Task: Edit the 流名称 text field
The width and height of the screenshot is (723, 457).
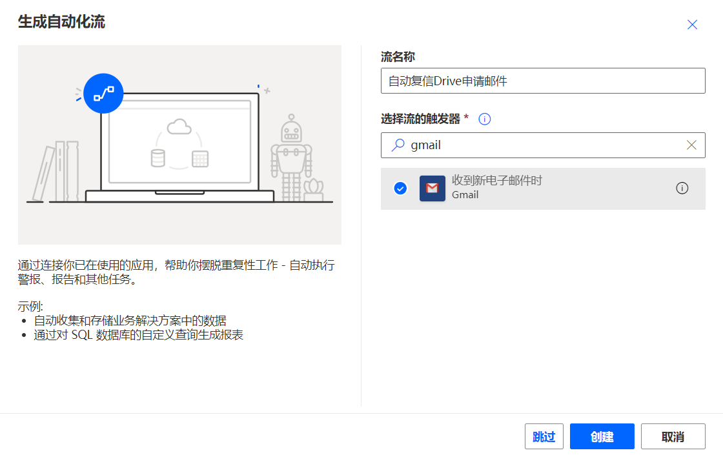Action: pyautogui.click(x=543, y=81)
